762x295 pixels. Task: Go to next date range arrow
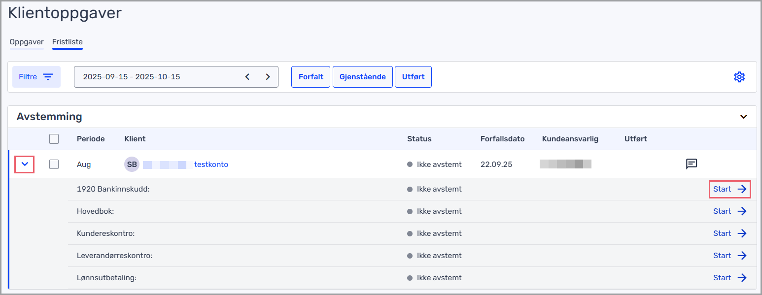[268, 77]
